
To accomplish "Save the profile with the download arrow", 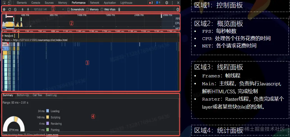I will 28,10.
